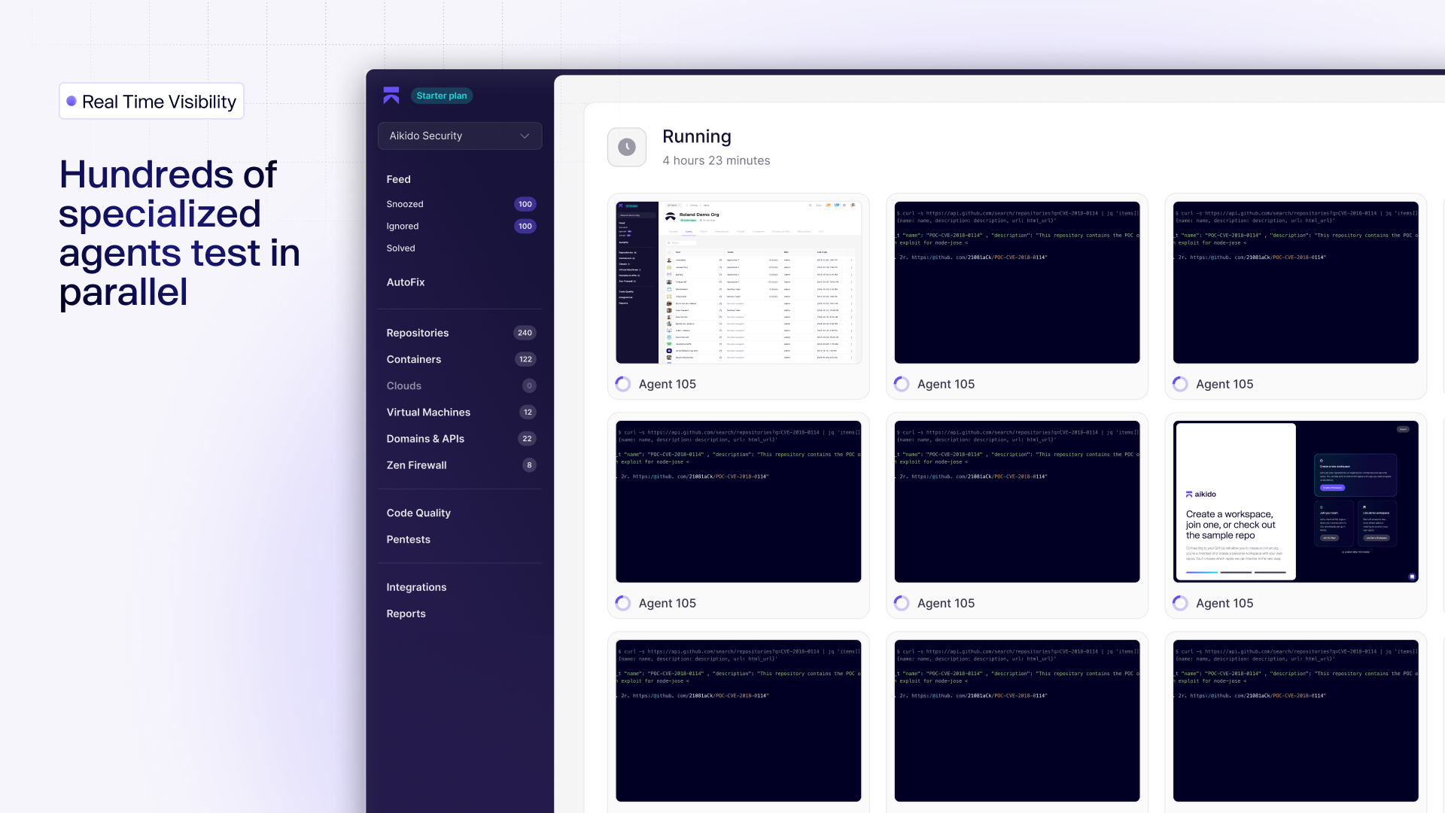Open Domains & APIs in the sidebar

pyautogui.click(x=425, y=439)
